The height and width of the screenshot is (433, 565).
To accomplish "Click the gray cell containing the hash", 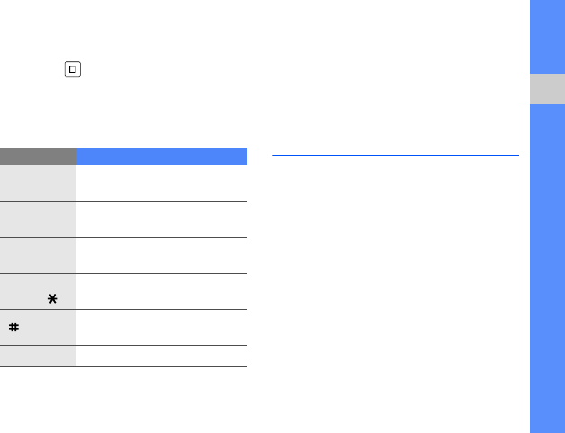I will click(x=38, y=327).
